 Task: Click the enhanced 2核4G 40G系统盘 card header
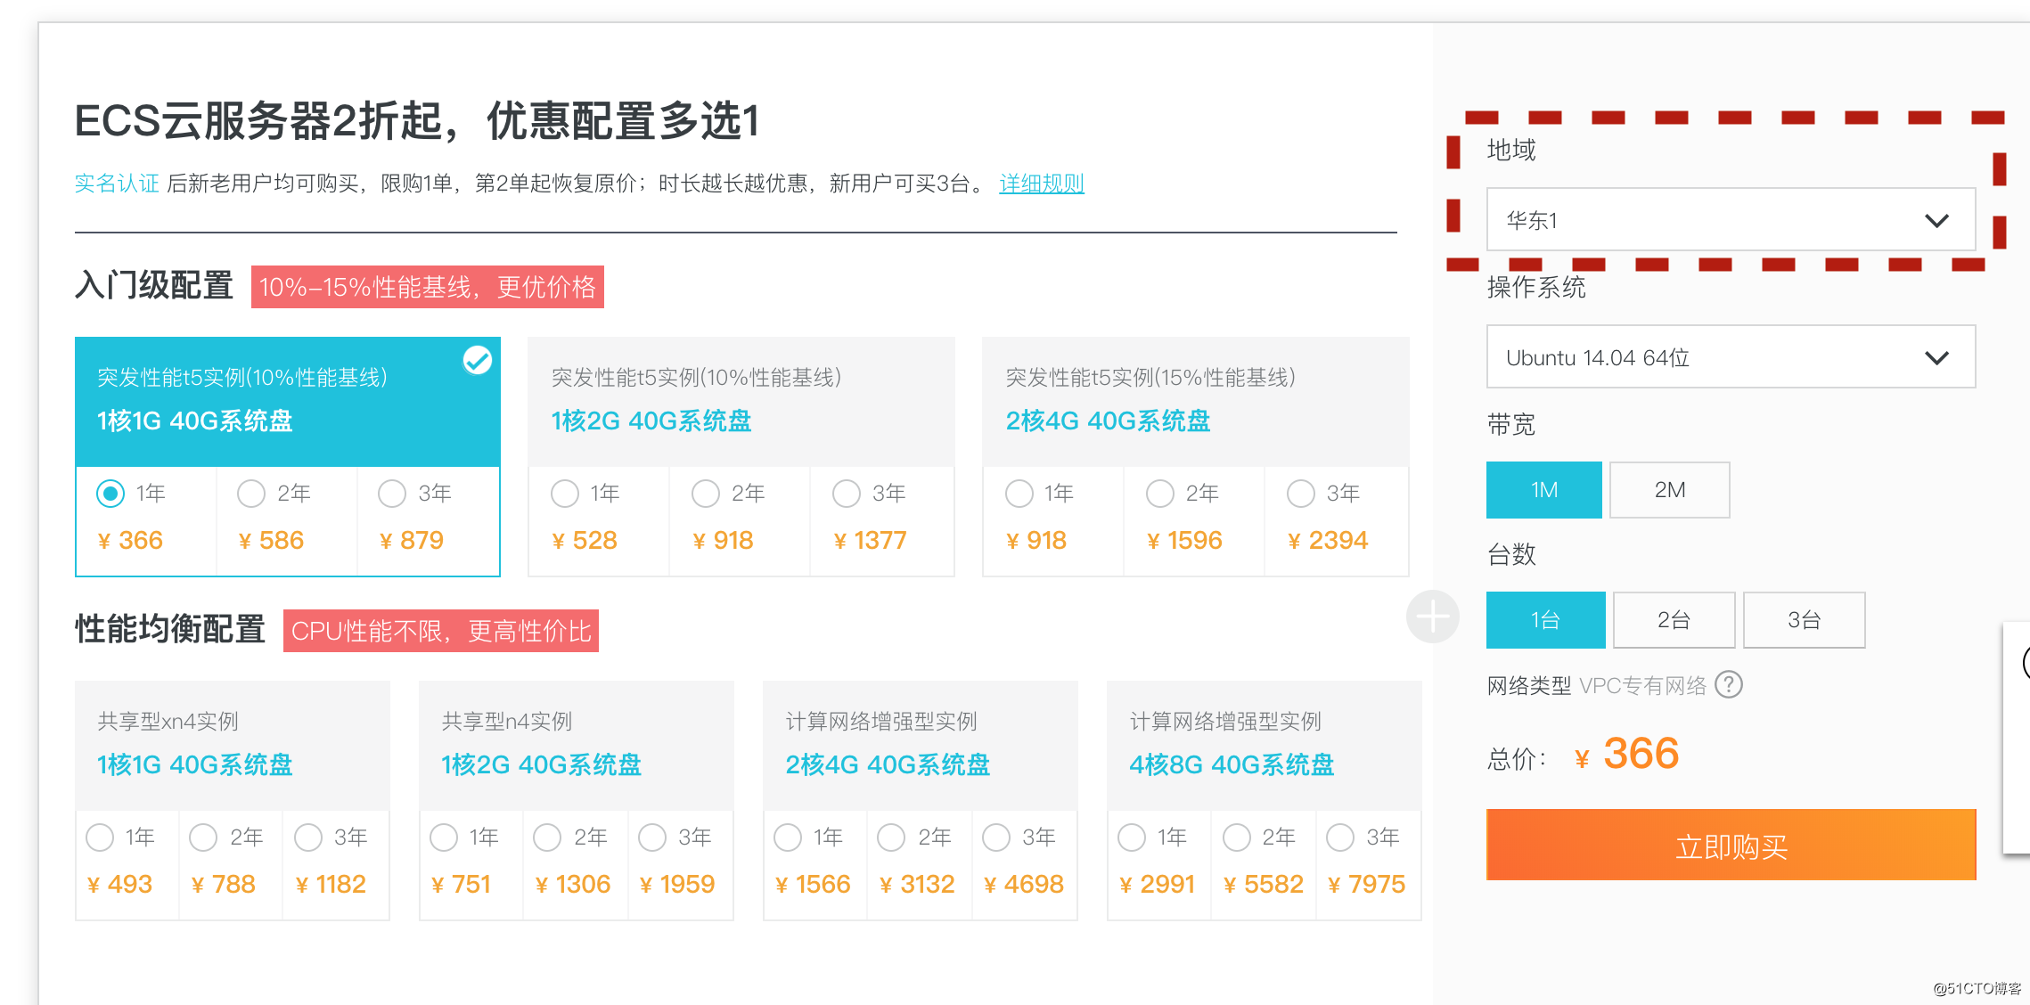pyautogui.click(x=921, y=745)
